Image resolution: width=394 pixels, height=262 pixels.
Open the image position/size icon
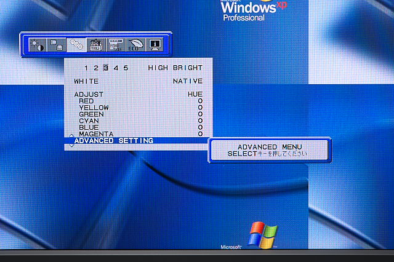coord(57,45)
